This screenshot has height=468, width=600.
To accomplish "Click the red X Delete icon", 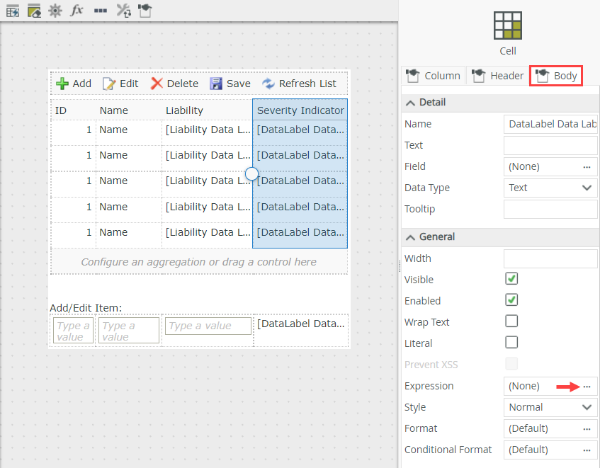I will 157,84.
